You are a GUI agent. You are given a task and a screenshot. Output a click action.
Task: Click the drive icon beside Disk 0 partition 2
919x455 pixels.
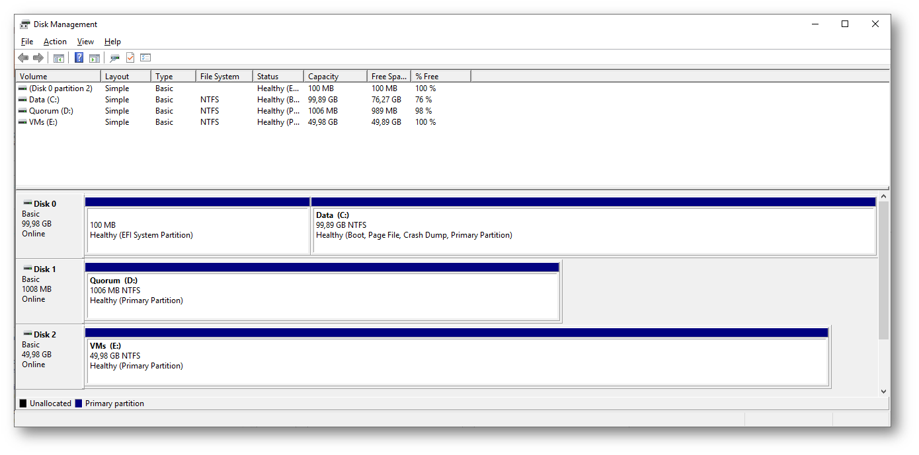pos(23,88)
